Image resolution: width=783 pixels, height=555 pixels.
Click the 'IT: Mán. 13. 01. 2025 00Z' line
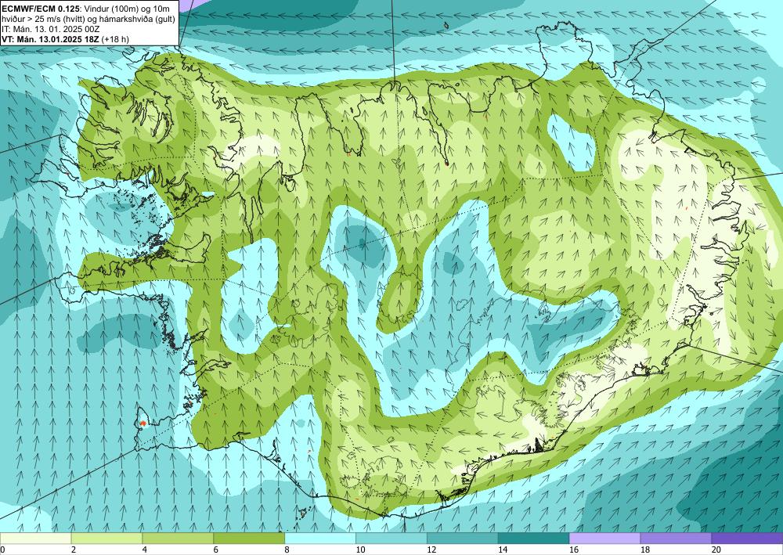(50, 29)
